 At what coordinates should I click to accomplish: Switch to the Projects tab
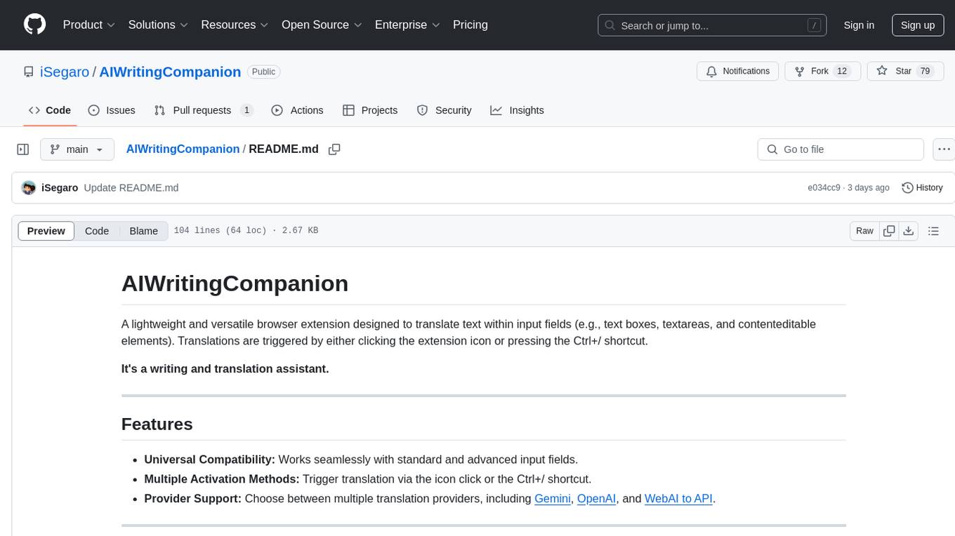(370, 110)
